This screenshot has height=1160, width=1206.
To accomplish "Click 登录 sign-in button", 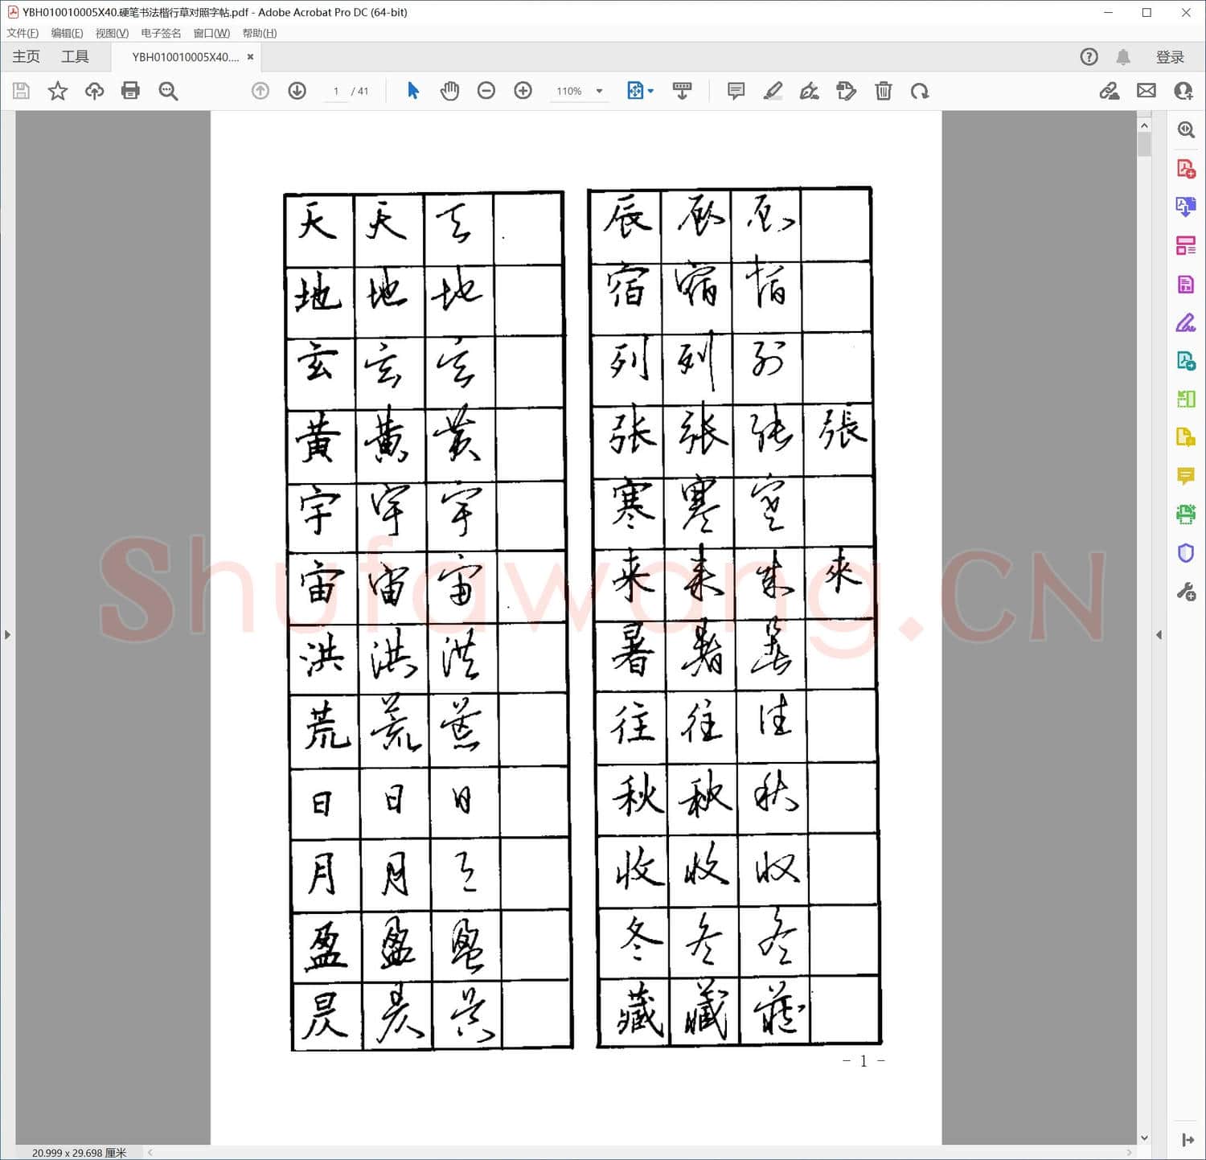I will pos(1170,57).
